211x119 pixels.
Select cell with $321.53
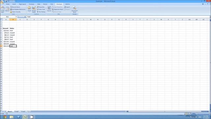pyautogui.click(x=6, y=46)
